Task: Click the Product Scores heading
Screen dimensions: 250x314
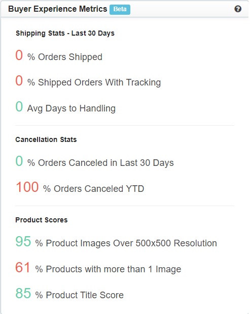Action: tap(42, 220)
